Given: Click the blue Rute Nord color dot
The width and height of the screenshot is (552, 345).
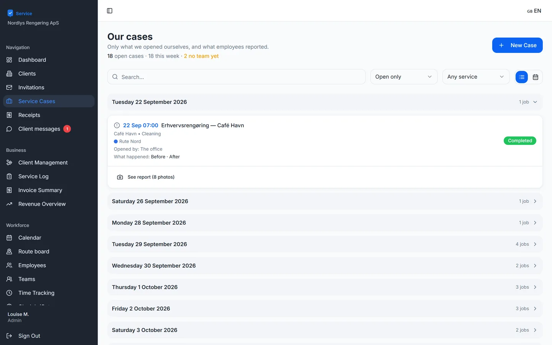Looking at the screenshot, I should coord(116,141).
